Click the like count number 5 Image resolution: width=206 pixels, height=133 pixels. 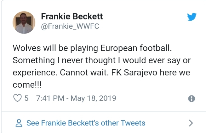26,98
